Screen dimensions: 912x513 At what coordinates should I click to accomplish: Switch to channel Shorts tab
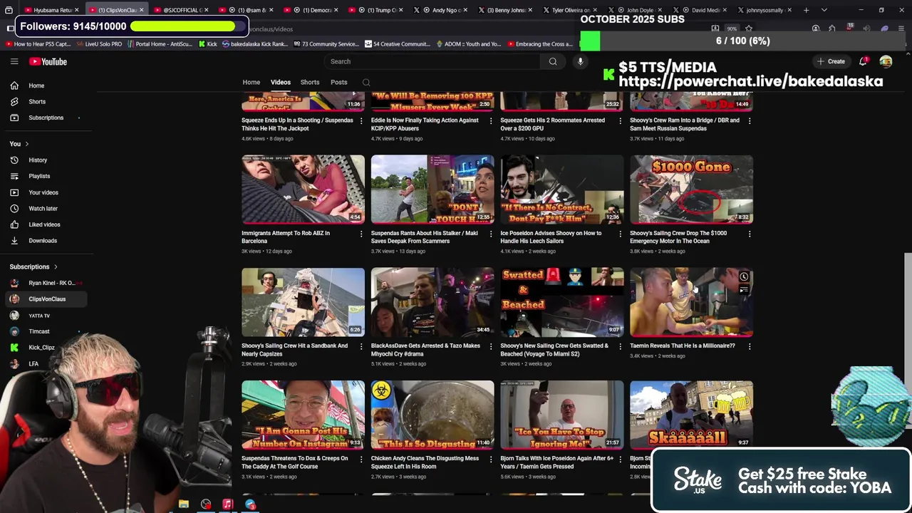point(310,83)
